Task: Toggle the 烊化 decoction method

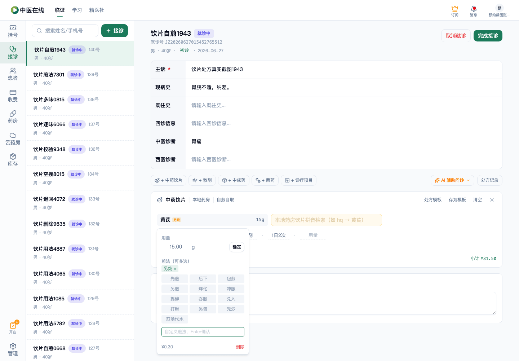Action: (203, 289)
